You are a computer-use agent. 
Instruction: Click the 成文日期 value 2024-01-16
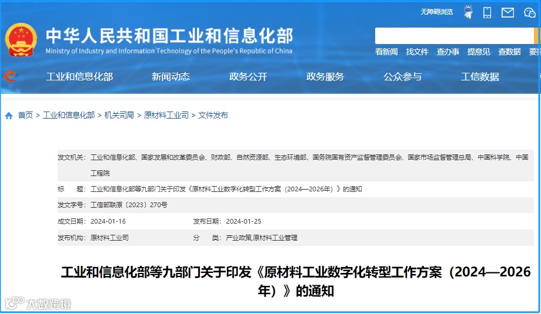(108, 221)
